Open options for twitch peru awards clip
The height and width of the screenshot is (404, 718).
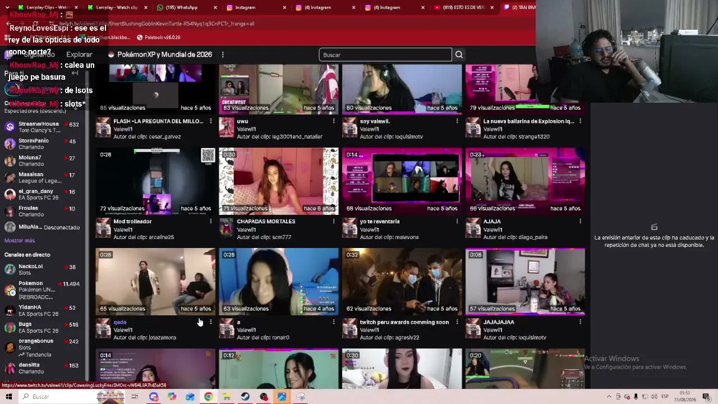[x=457, y=322]
